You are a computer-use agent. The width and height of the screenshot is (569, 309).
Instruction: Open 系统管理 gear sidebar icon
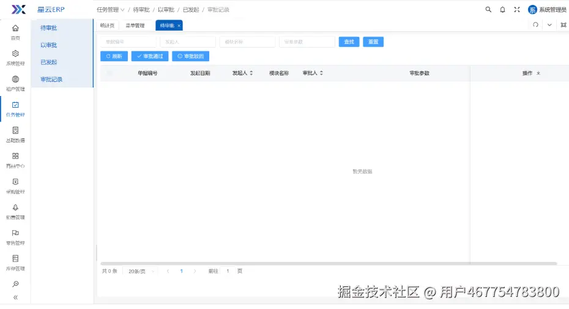point(15,53)
